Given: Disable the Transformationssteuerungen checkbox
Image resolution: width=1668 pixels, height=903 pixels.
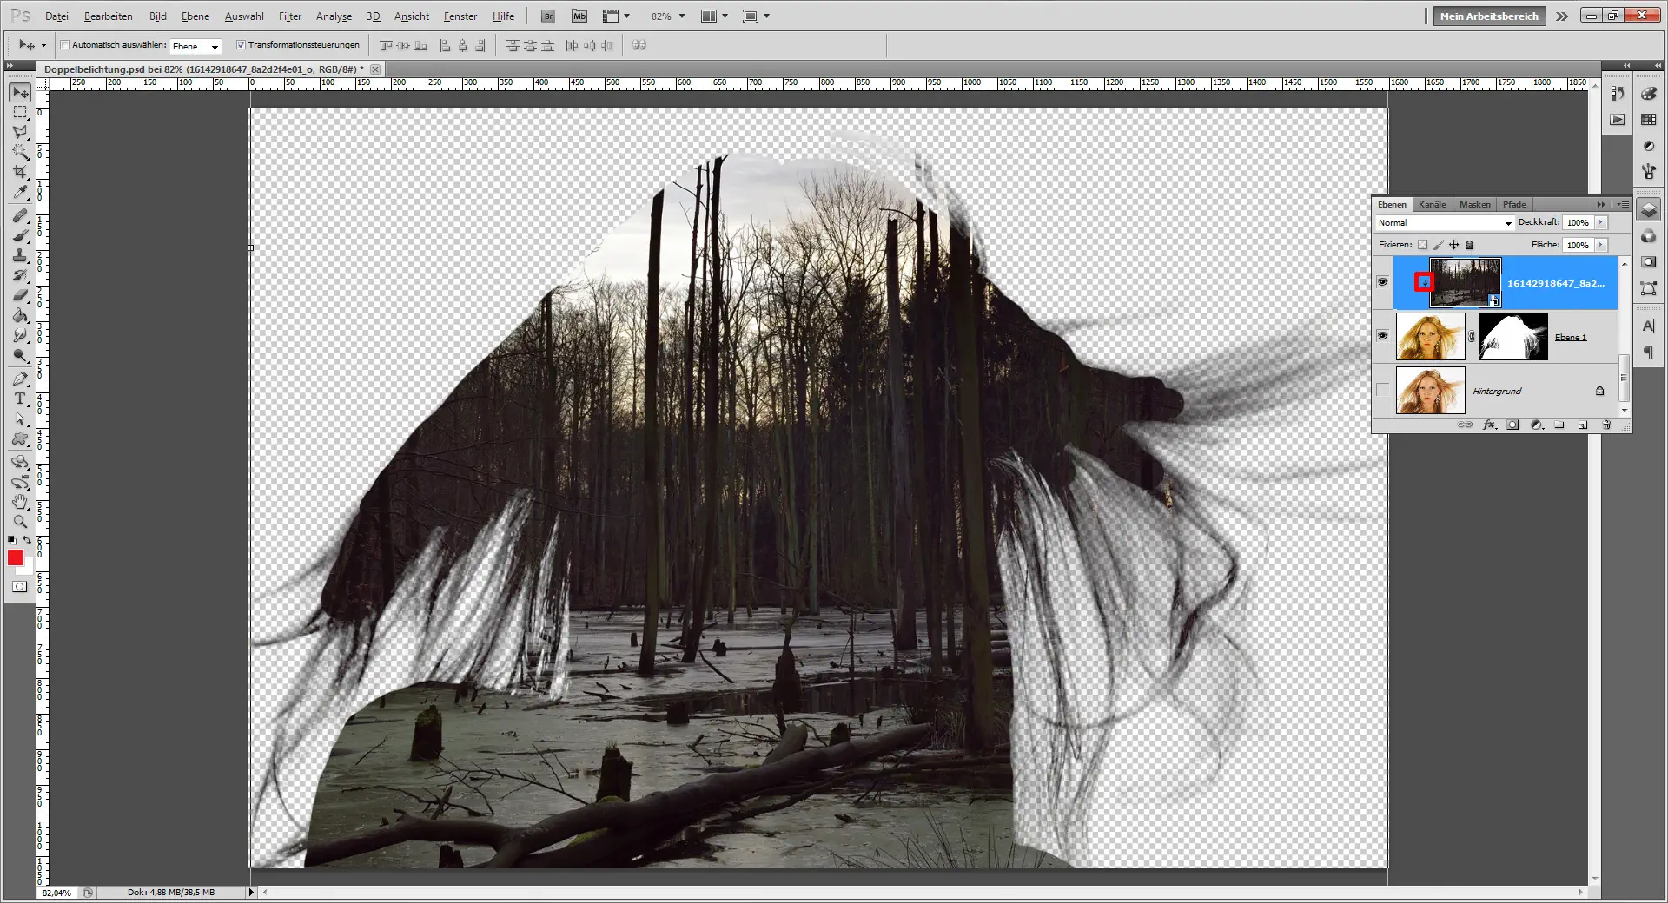Looking at the screenshot, I should (x=243, y=44).
